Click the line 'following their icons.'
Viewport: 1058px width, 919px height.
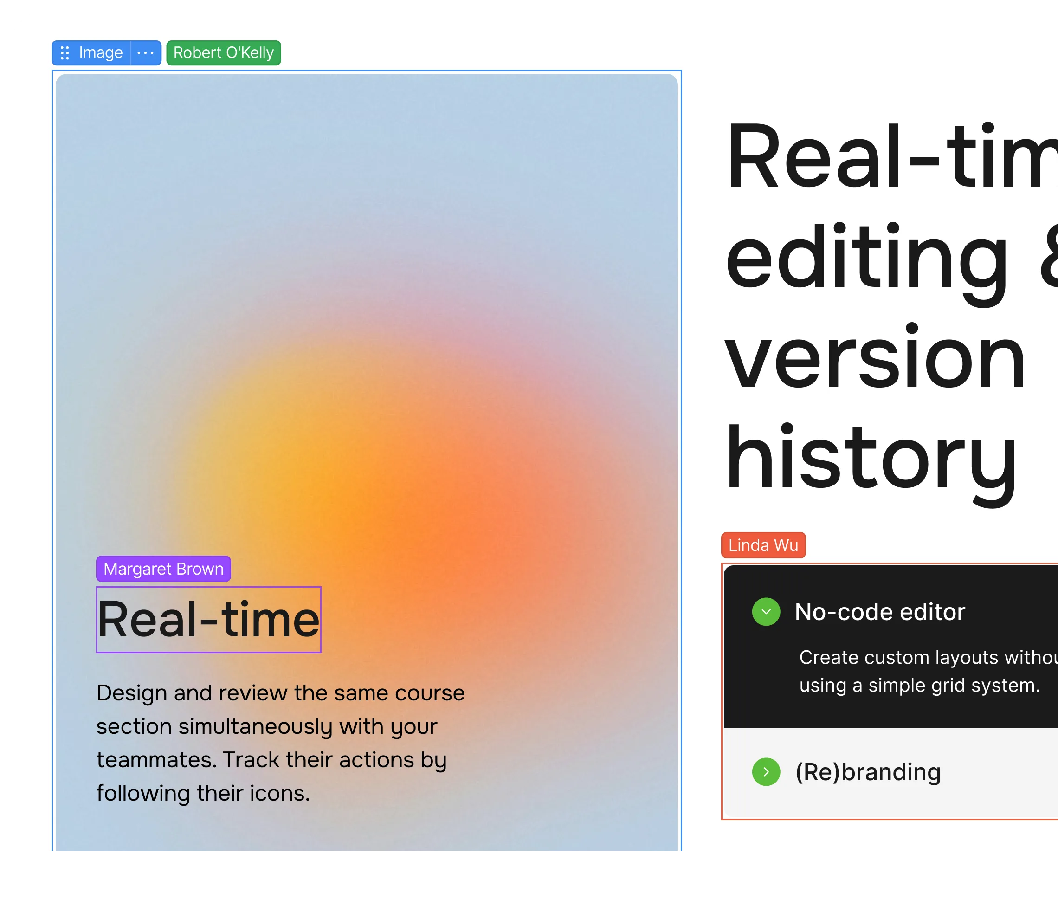pos(203,793)
